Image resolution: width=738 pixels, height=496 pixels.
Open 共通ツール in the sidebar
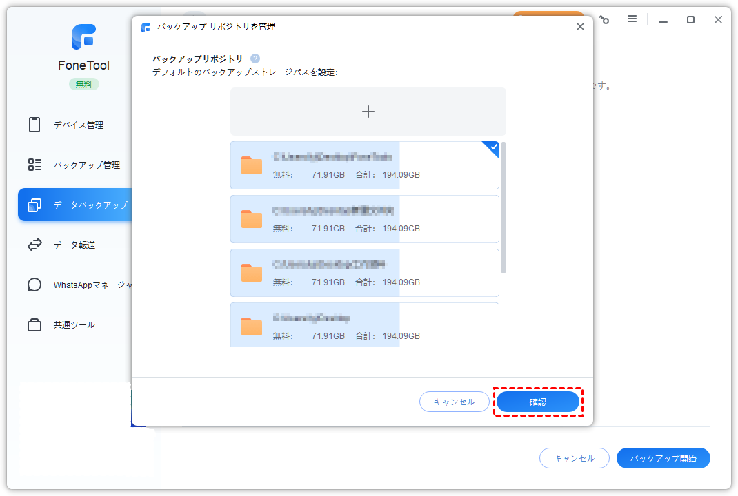coord(74,324)
